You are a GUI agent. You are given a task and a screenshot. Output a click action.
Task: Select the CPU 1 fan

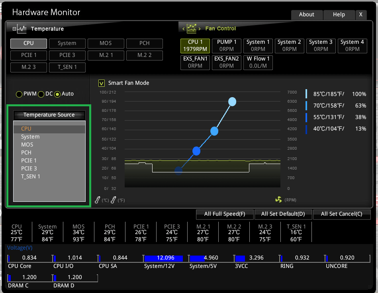(195, 46)
